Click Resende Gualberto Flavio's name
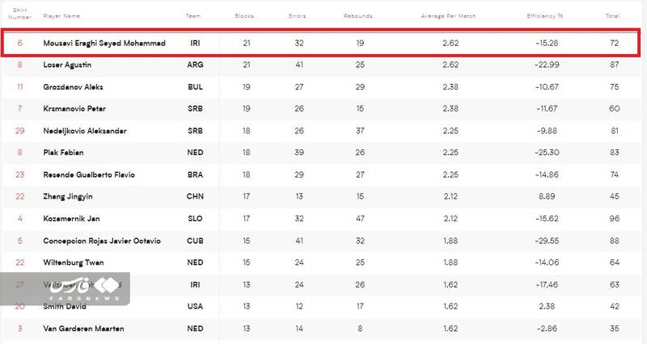The image size is (647, 344). [91, 174]
